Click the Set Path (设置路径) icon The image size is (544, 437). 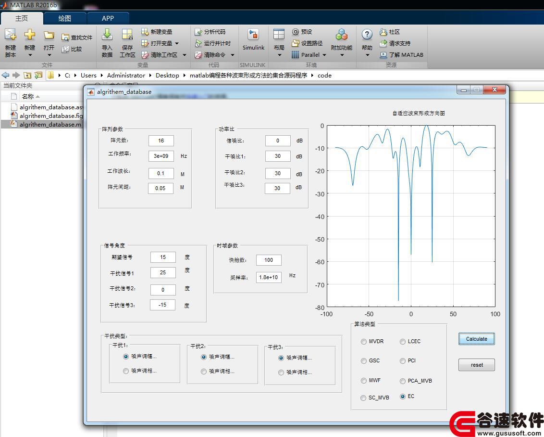click(x=295, y=43)
